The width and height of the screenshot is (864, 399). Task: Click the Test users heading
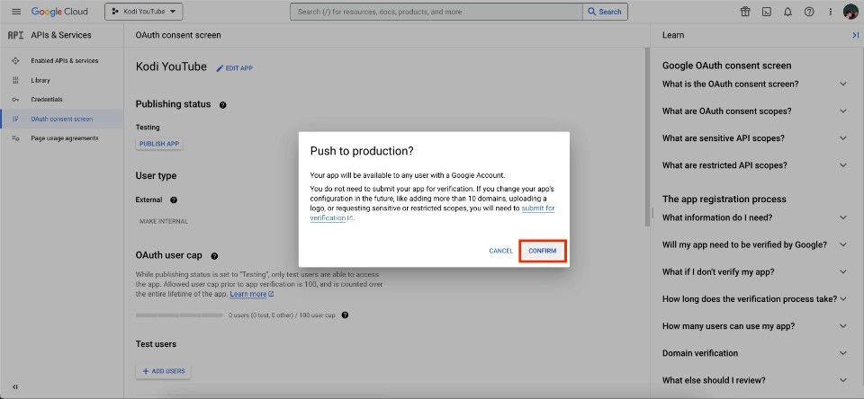(156, 344)
